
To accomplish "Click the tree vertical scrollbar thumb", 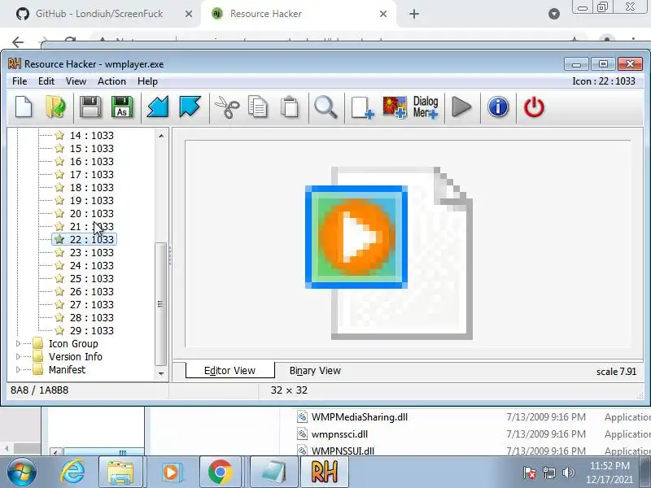I will point(161,303).
